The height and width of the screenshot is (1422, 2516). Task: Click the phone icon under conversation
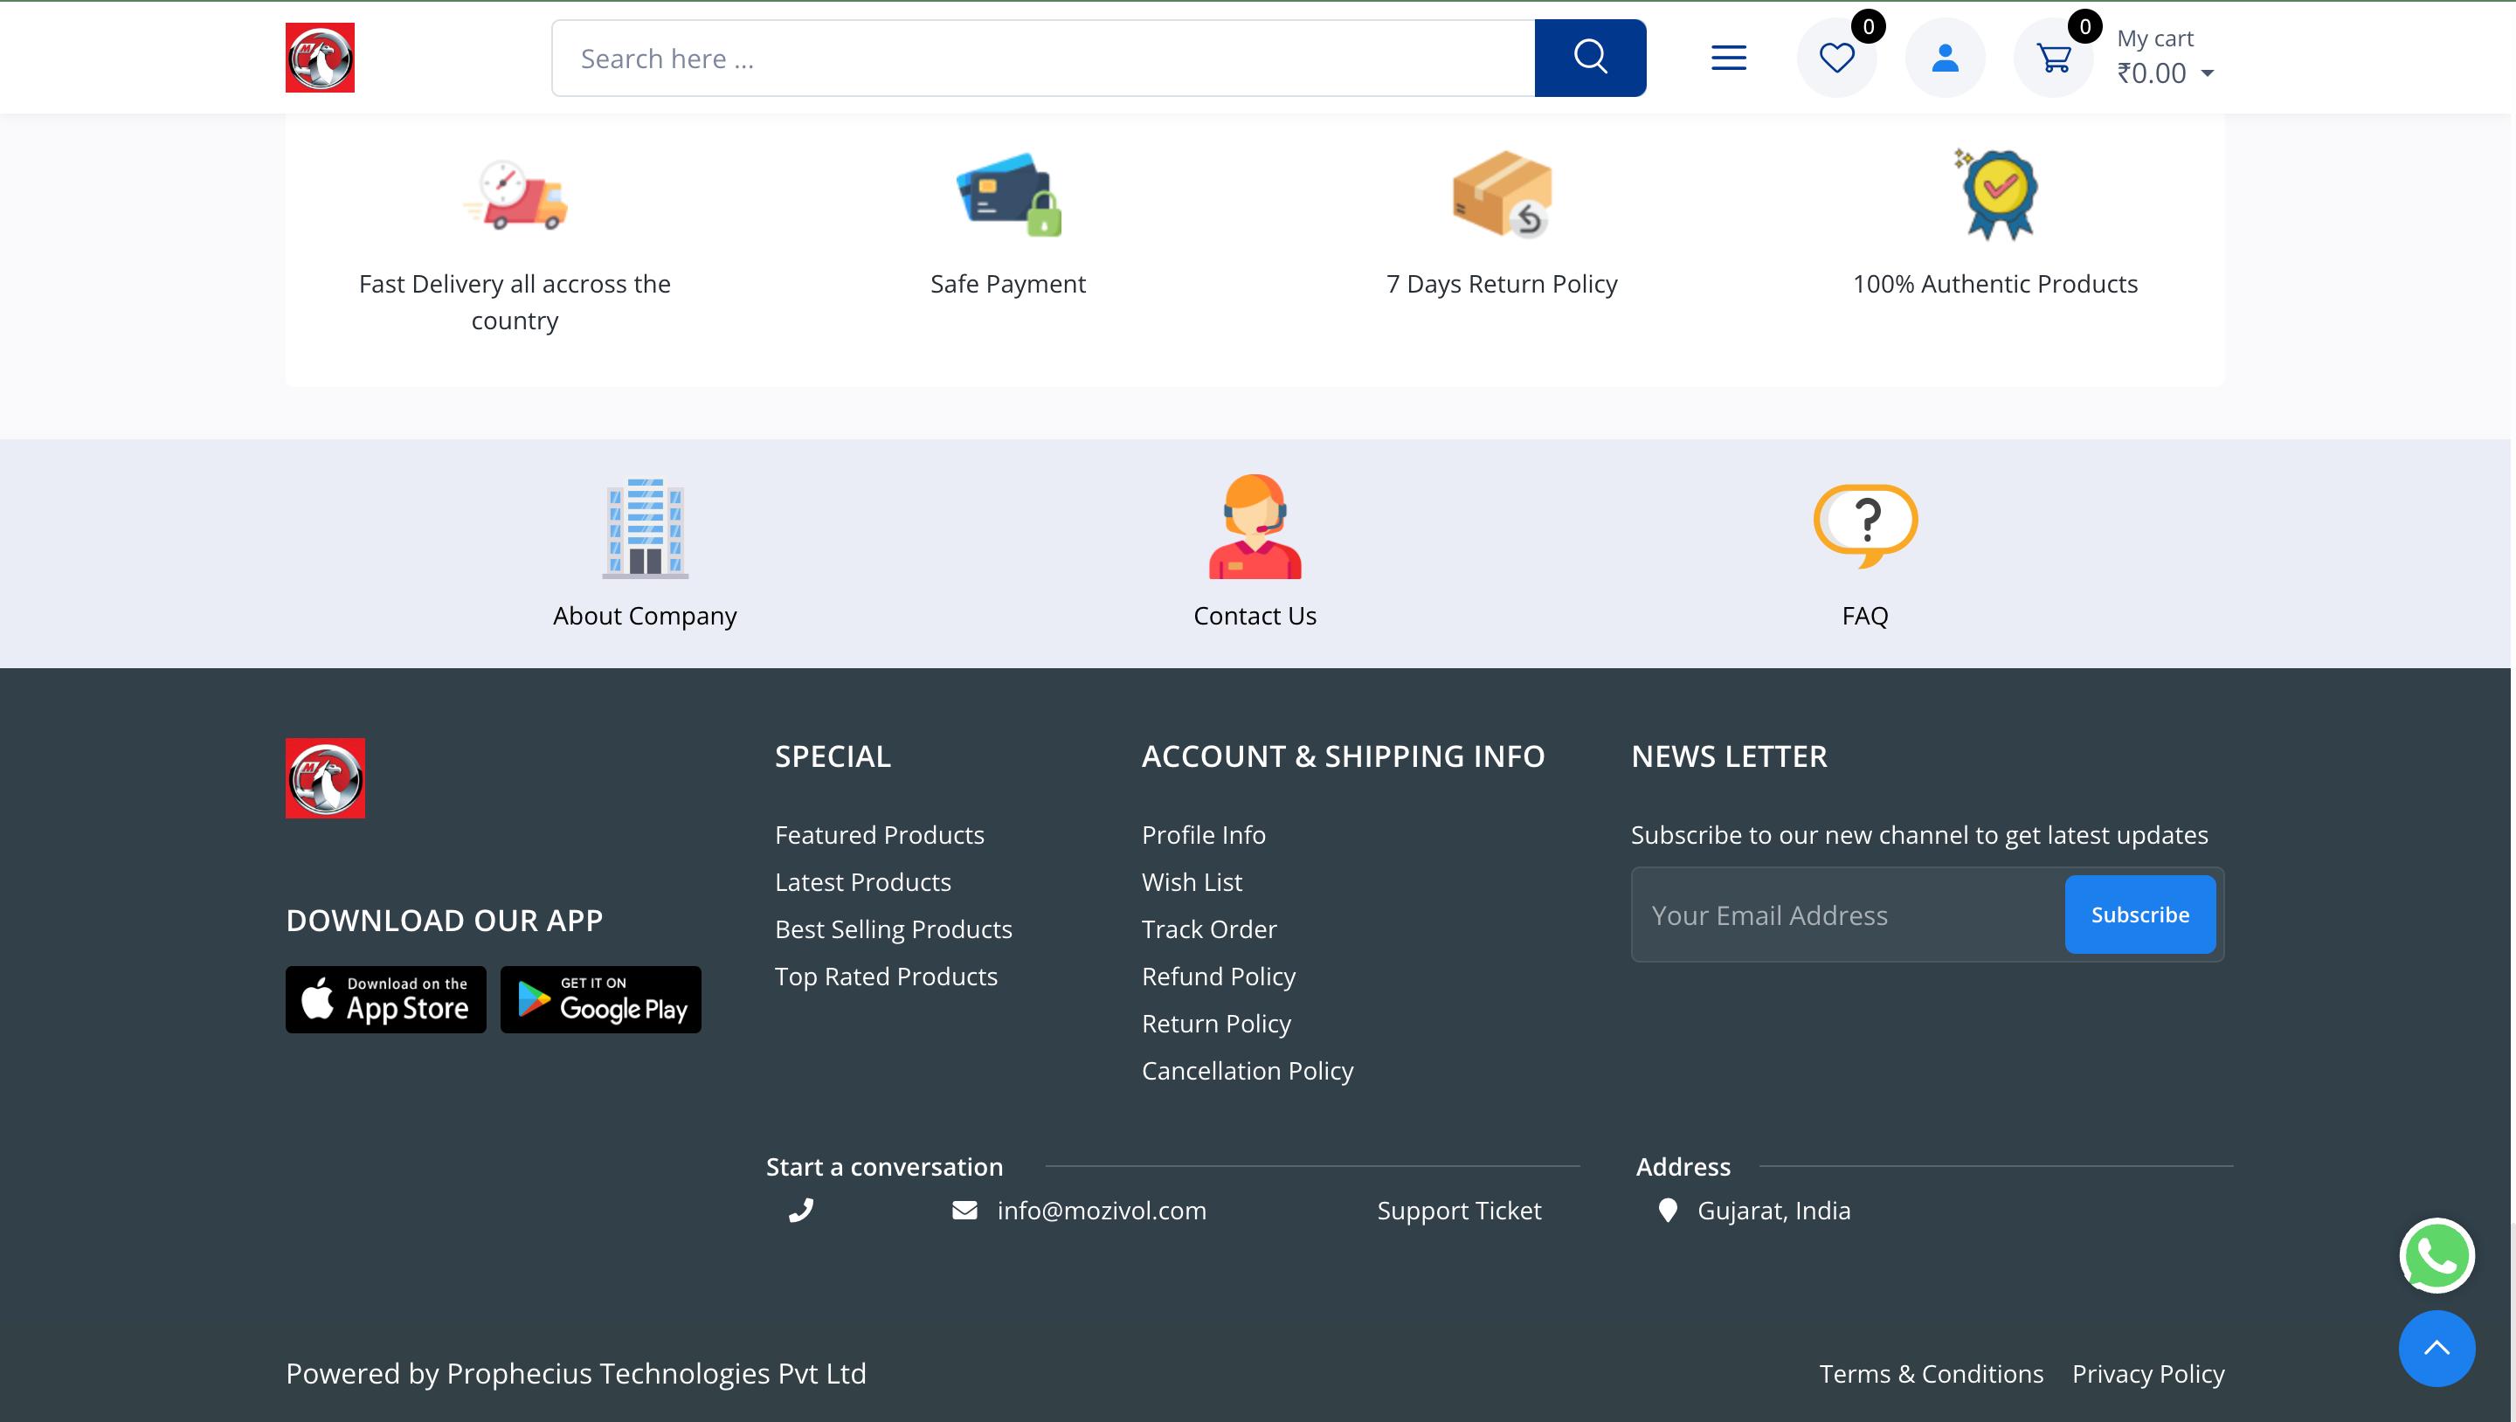click(x=801, y=1210)
